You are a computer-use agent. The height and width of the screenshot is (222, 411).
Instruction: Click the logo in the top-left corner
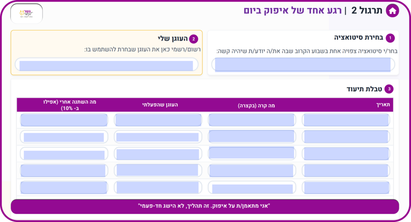(26, 13)
